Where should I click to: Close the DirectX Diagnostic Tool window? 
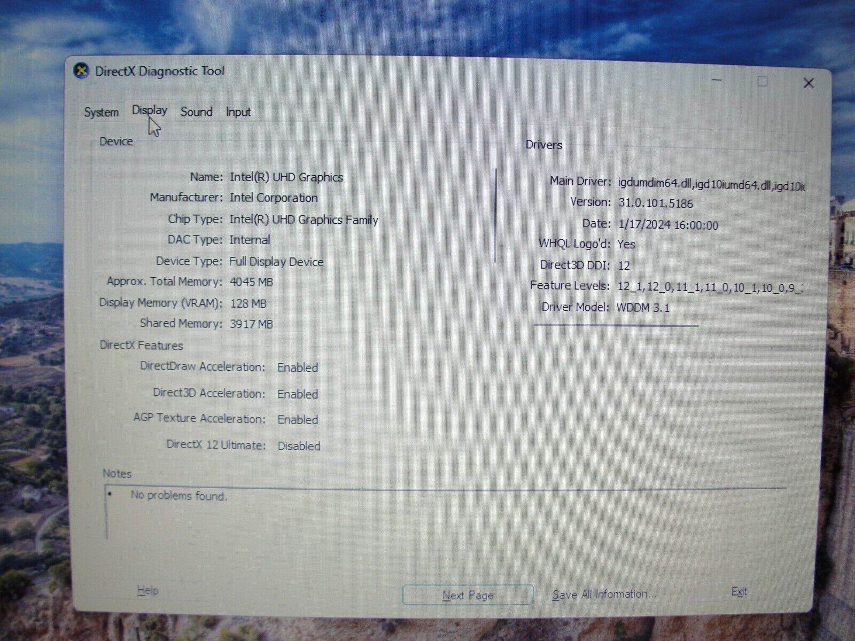(809, 83)
